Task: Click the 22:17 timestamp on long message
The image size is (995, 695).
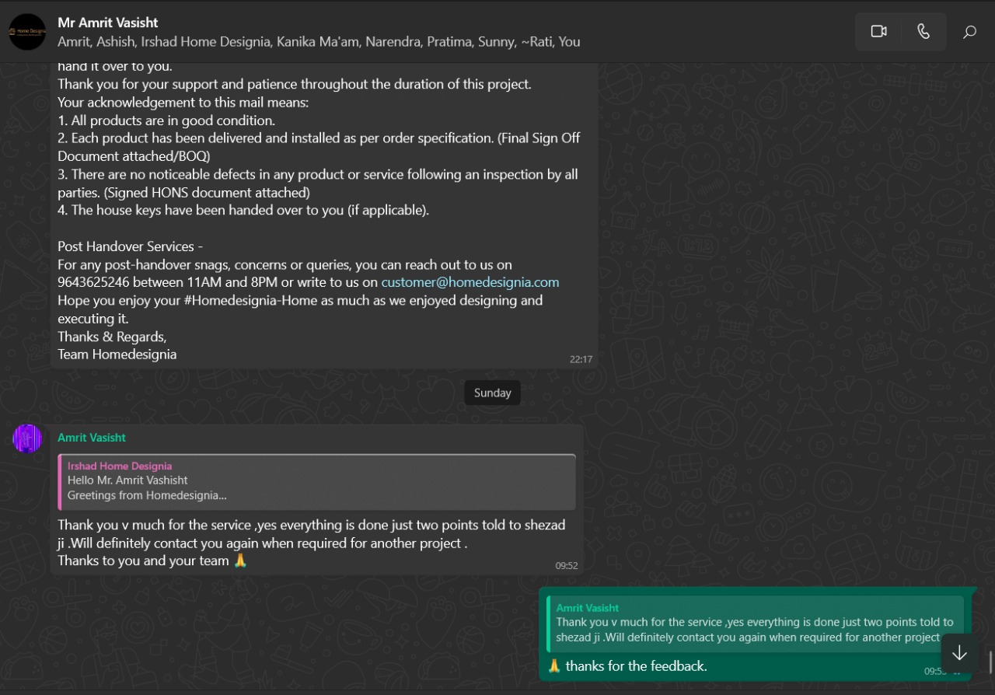Action: point(581,359)
